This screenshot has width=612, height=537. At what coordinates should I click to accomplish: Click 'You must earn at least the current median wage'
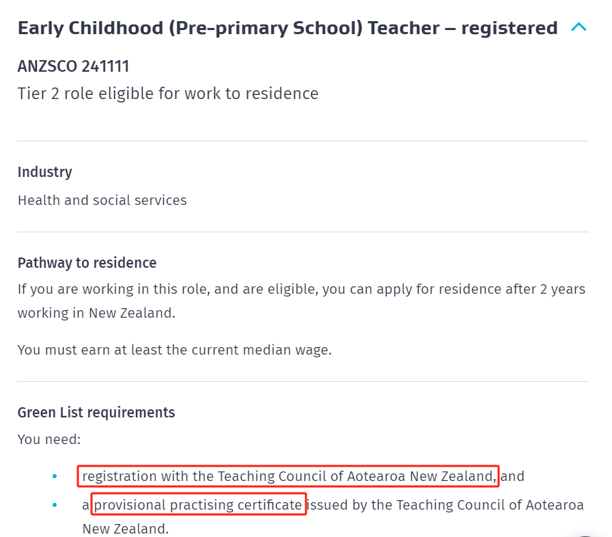174,350
